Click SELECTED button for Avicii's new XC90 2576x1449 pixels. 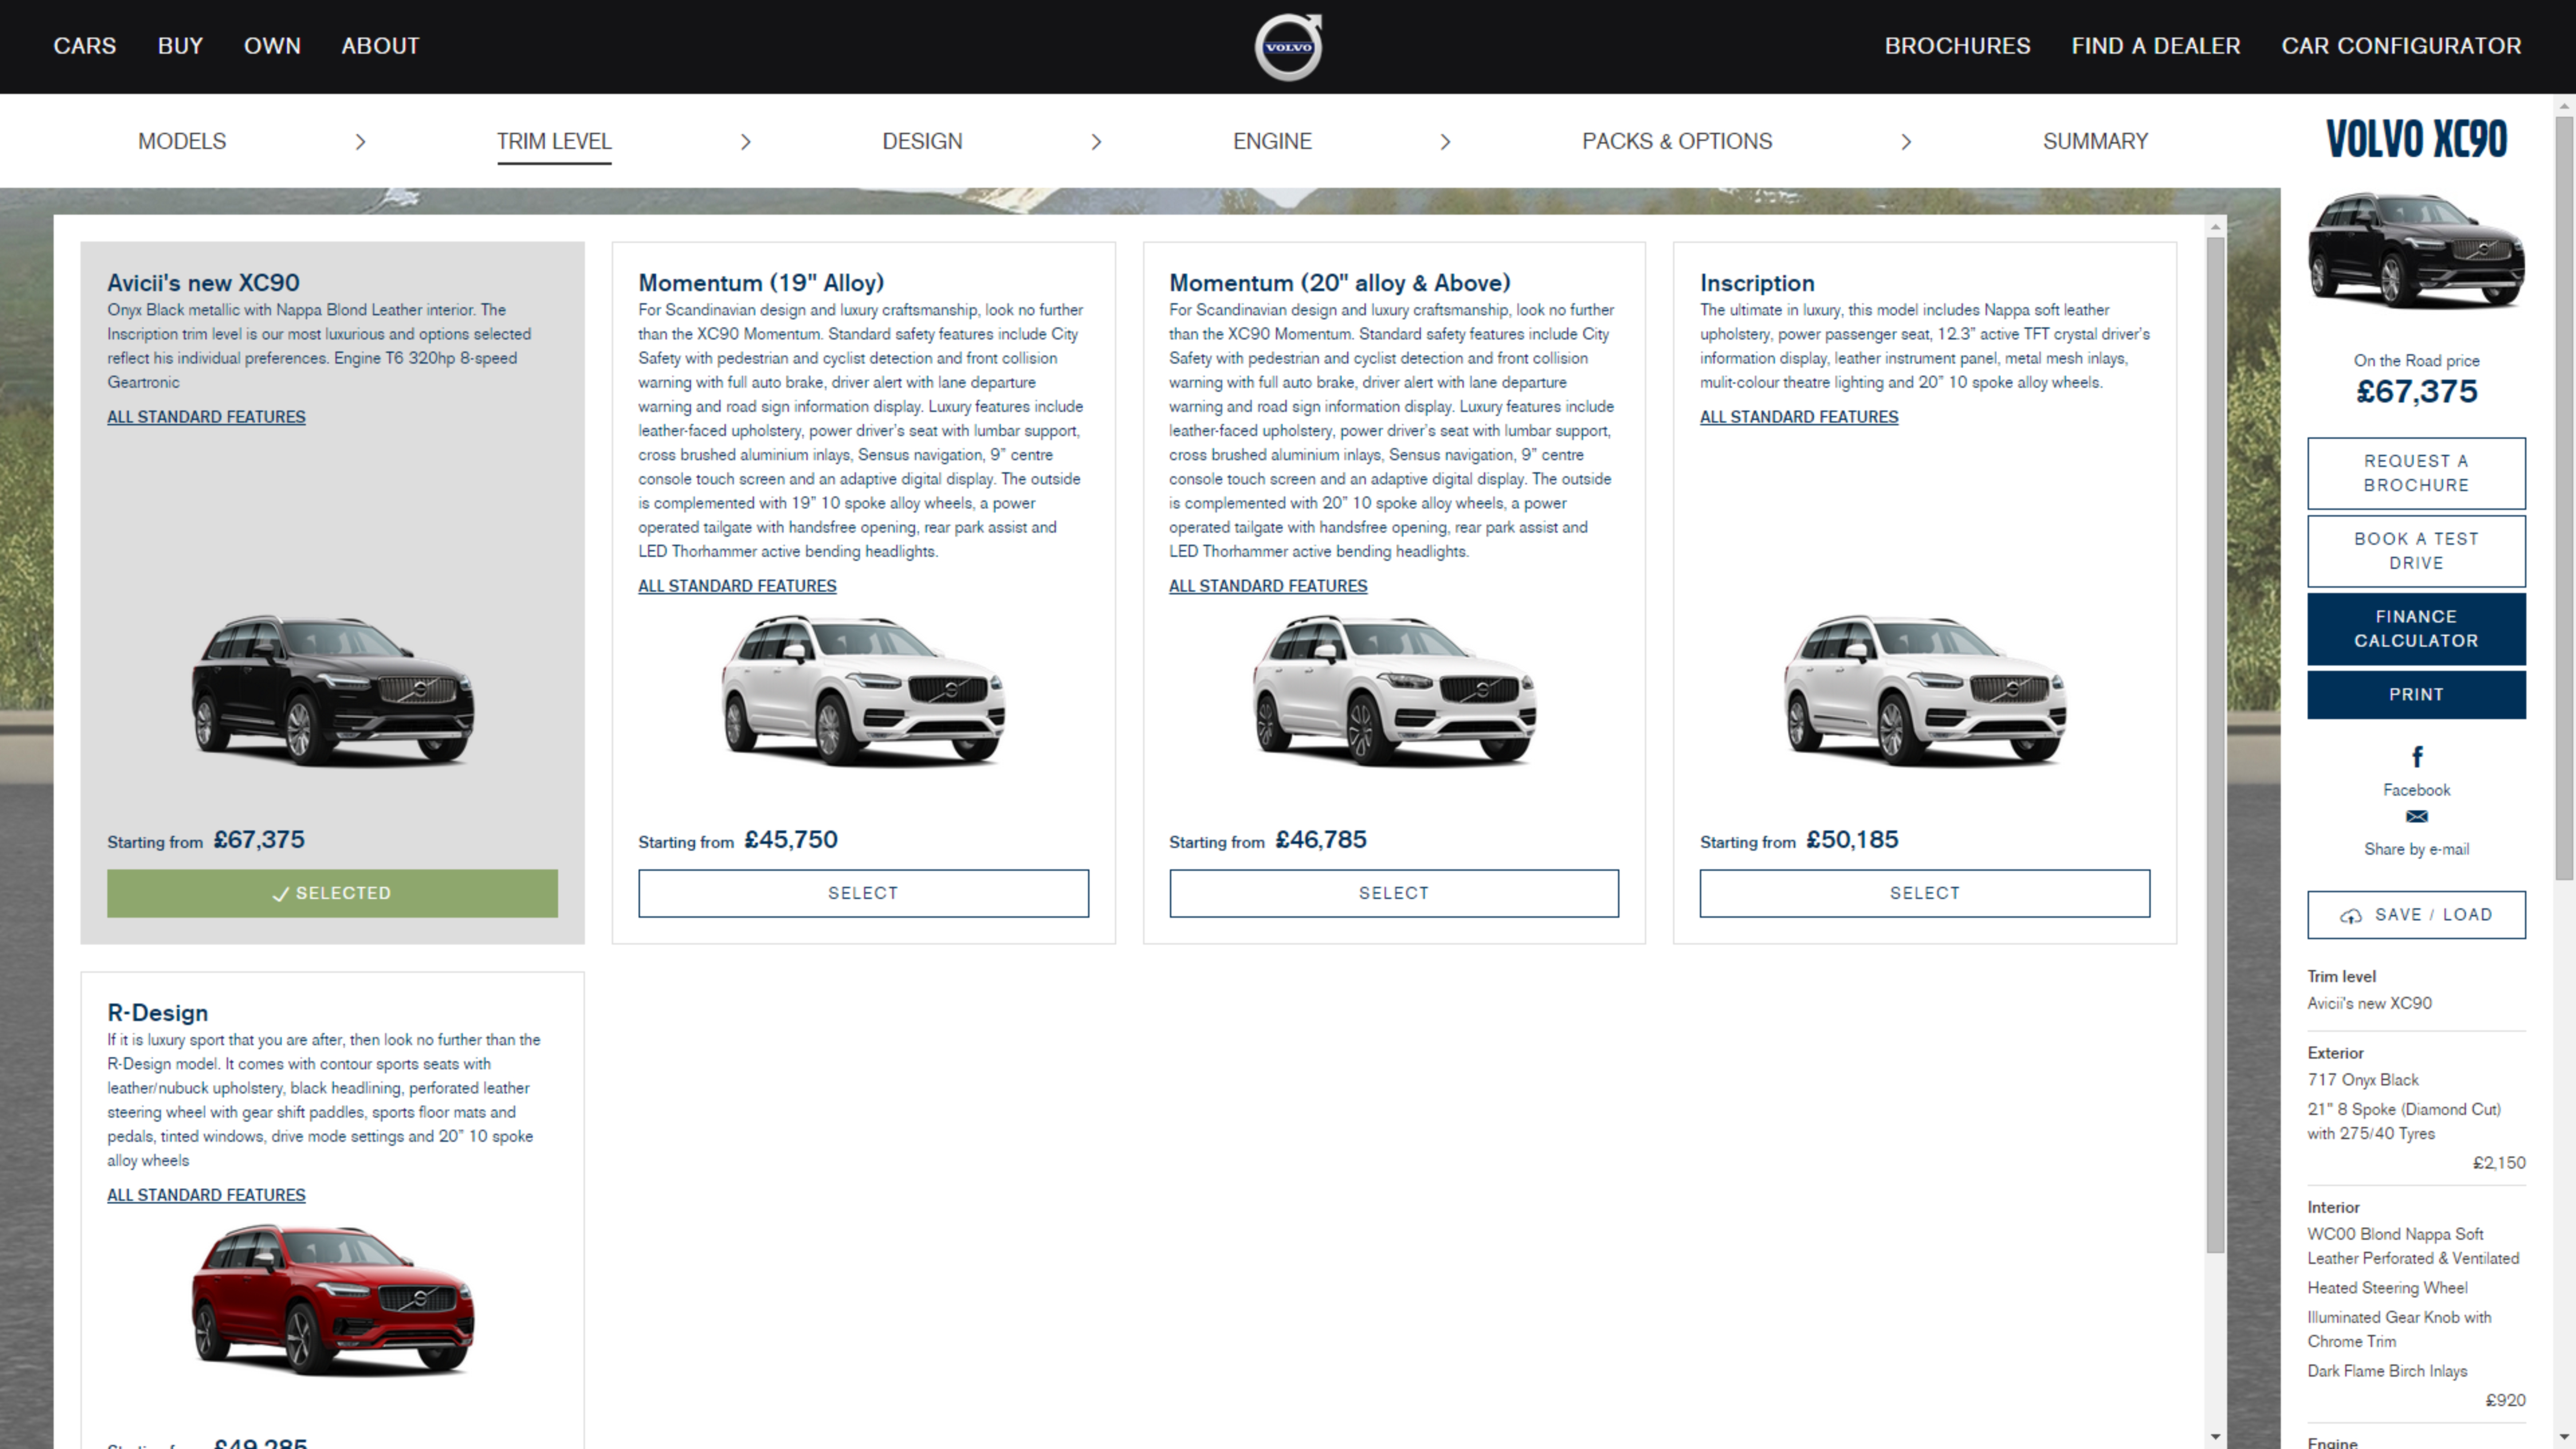pyautogui.click(x=332, y=893)
